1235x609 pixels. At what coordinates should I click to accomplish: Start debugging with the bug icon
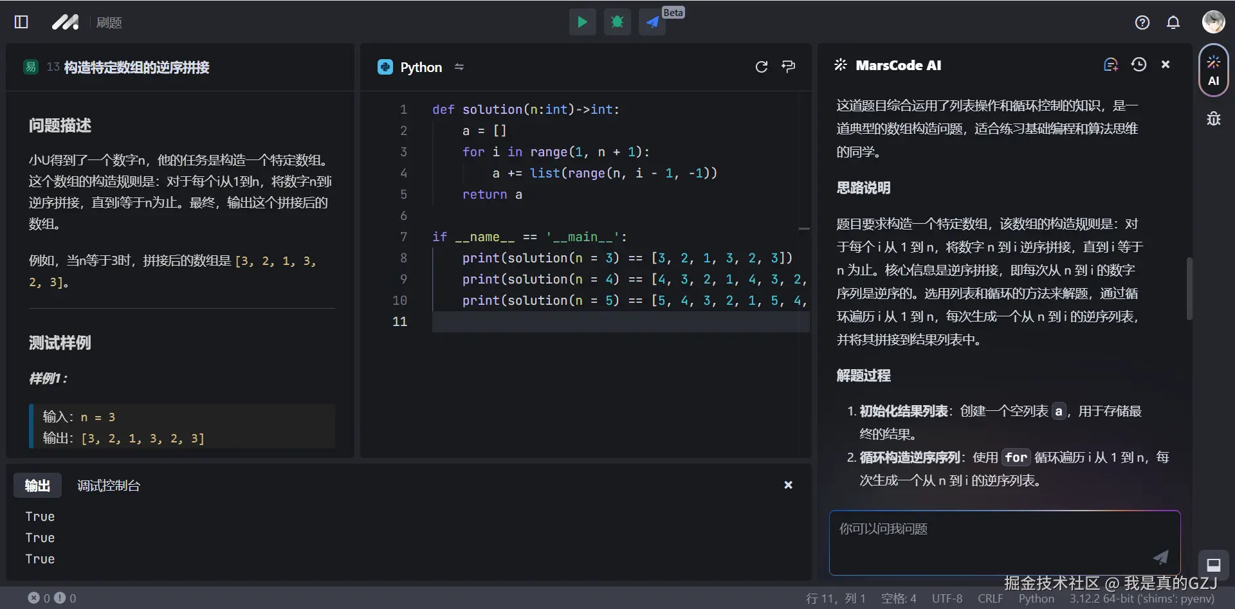click(x=617, y=23)
